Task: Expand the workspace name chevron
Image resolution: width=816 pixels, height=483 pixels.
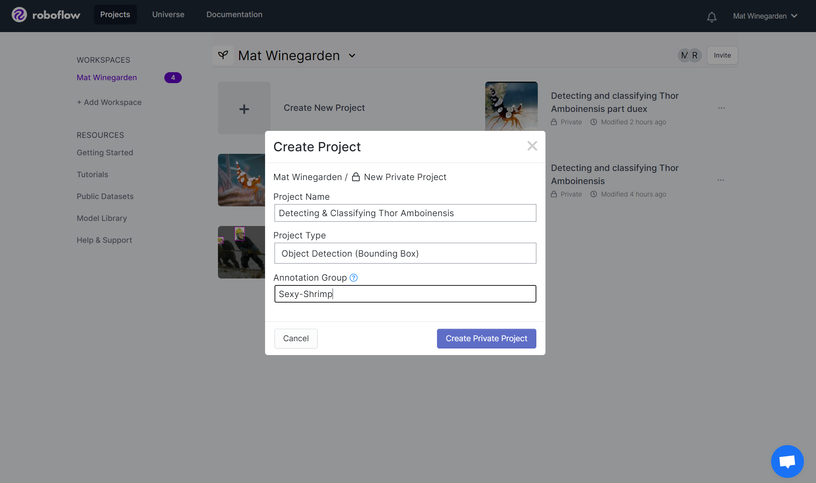Action: (352, 56)
